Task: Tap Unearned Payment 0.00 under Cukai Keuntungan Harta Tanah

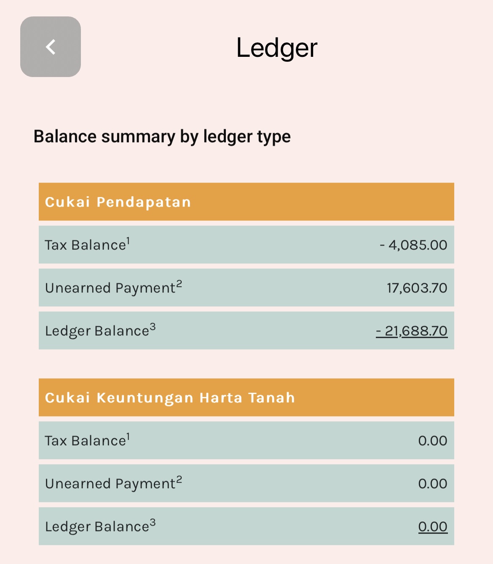Action: pos(433,484)
